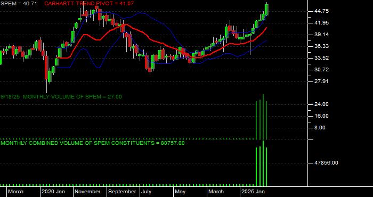
Task: Jump to the May time axis marker
Action: (180, 192)
